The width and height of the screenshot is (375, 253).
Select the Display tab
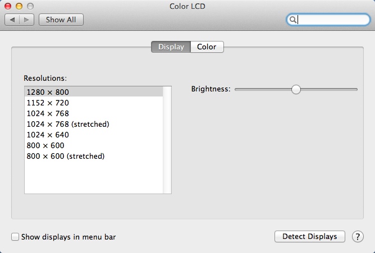pyautogui.click(x=171, y=47)
